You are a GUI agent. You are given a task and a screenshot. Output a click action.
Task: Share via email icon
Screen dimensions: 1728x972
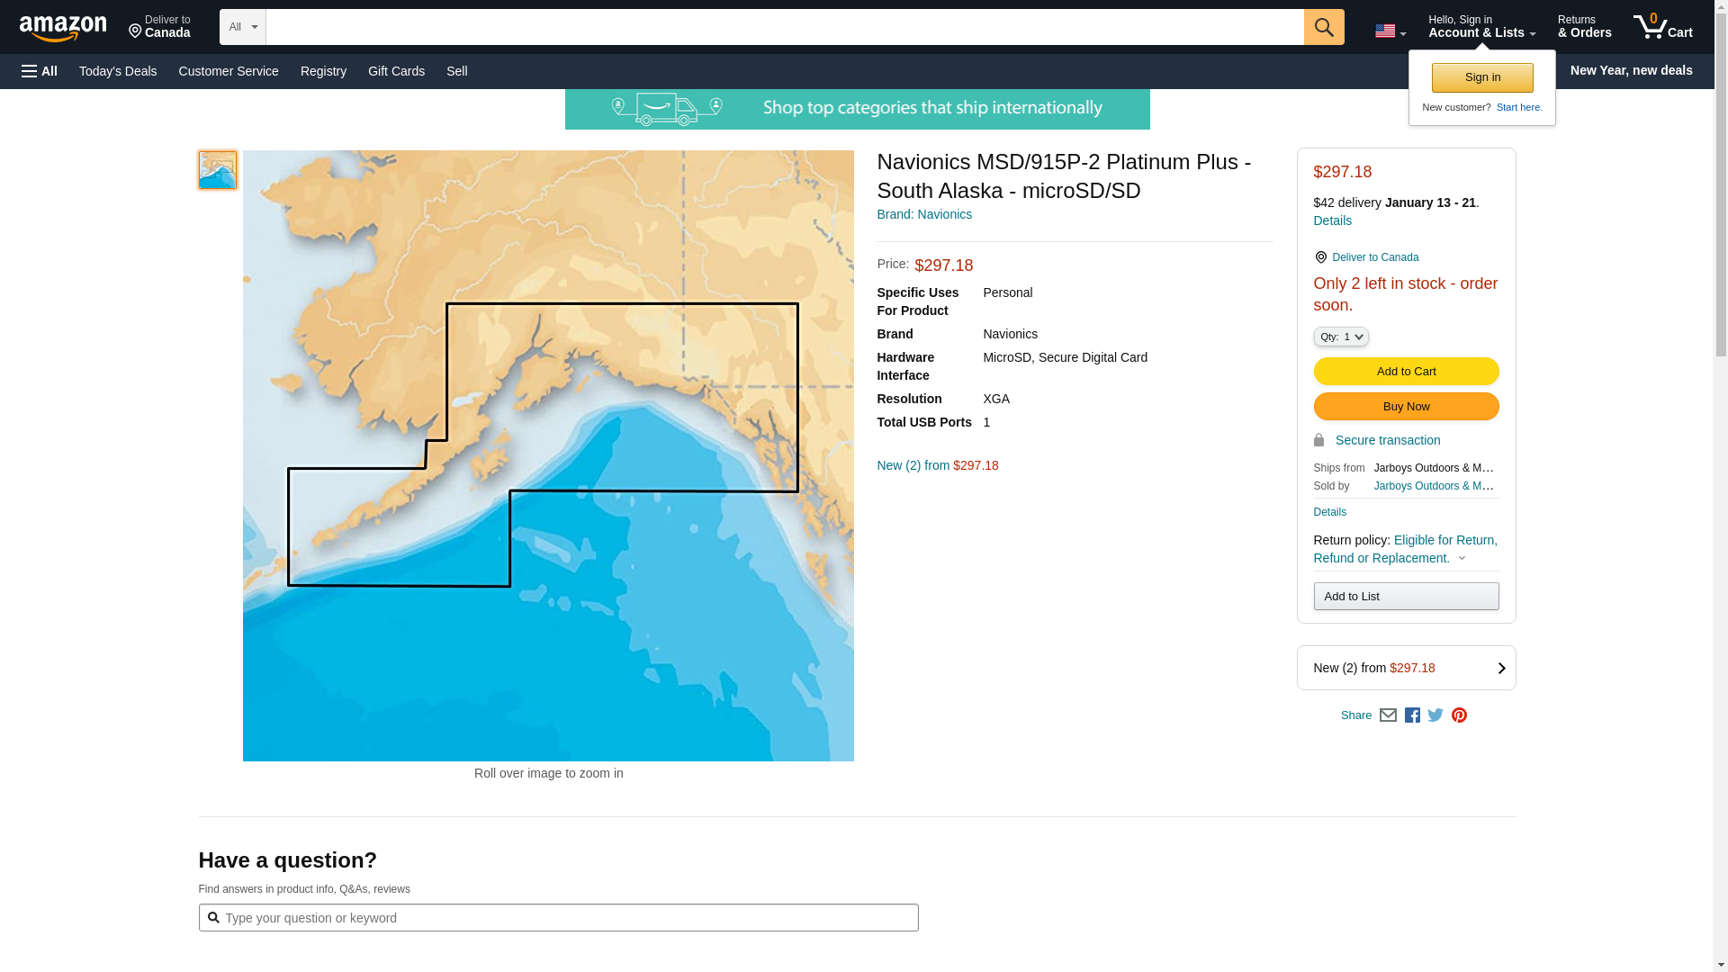pos(1388,715)
